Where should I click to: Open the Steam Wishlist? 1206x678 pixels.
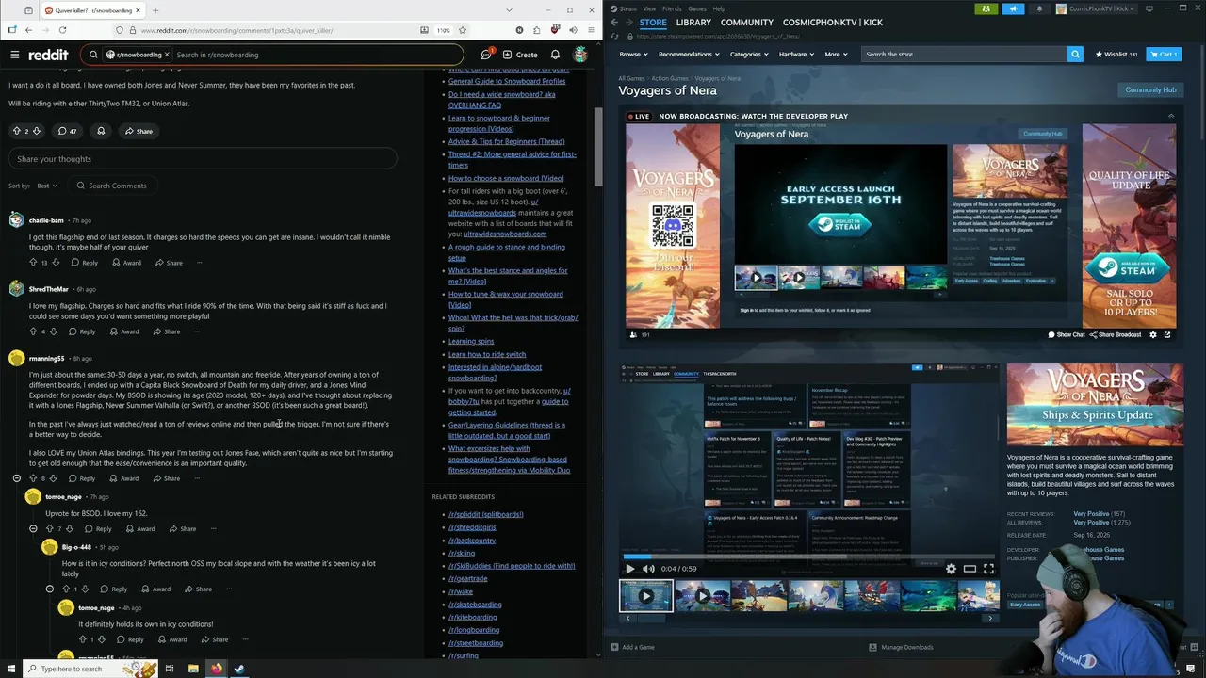coord(1116,55)
